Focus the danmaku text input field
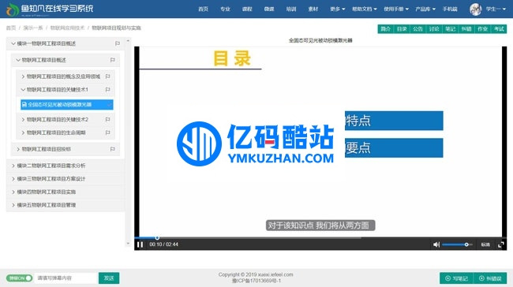 click(x=66, y=278)
